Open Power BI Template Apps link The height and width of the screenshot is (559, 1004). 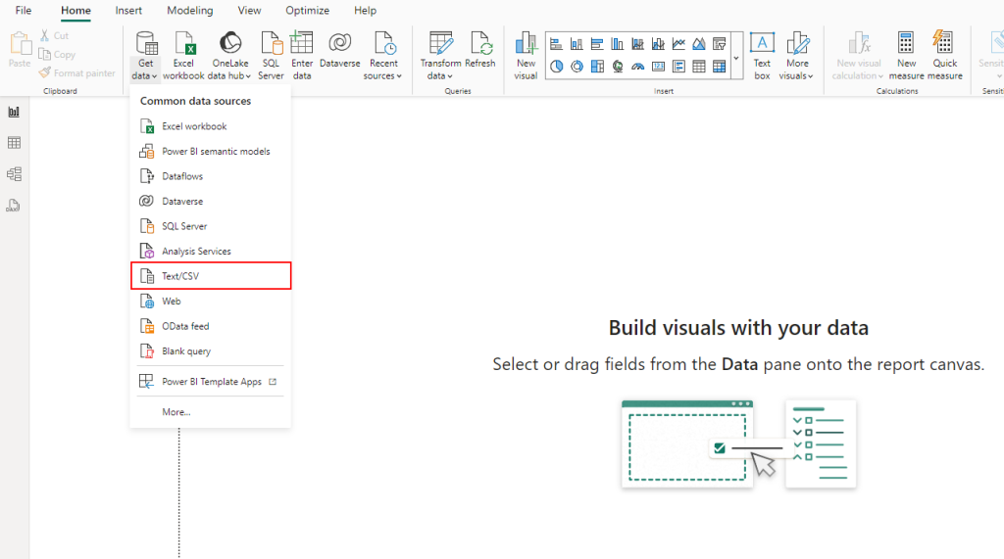point(211,381)
